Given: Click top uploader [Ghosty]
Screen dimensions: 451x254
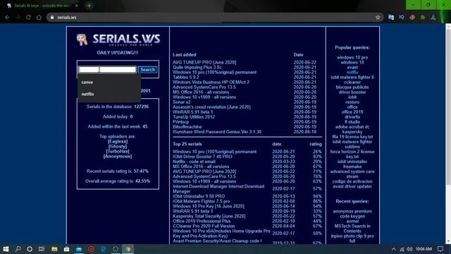Looking at the screenshot, I should 118,146.
